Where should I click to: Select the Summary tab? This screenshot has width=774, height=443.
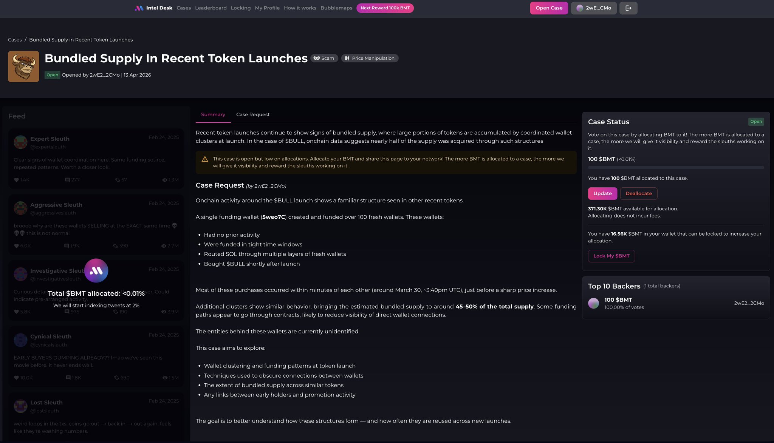[x=213, y=114]
